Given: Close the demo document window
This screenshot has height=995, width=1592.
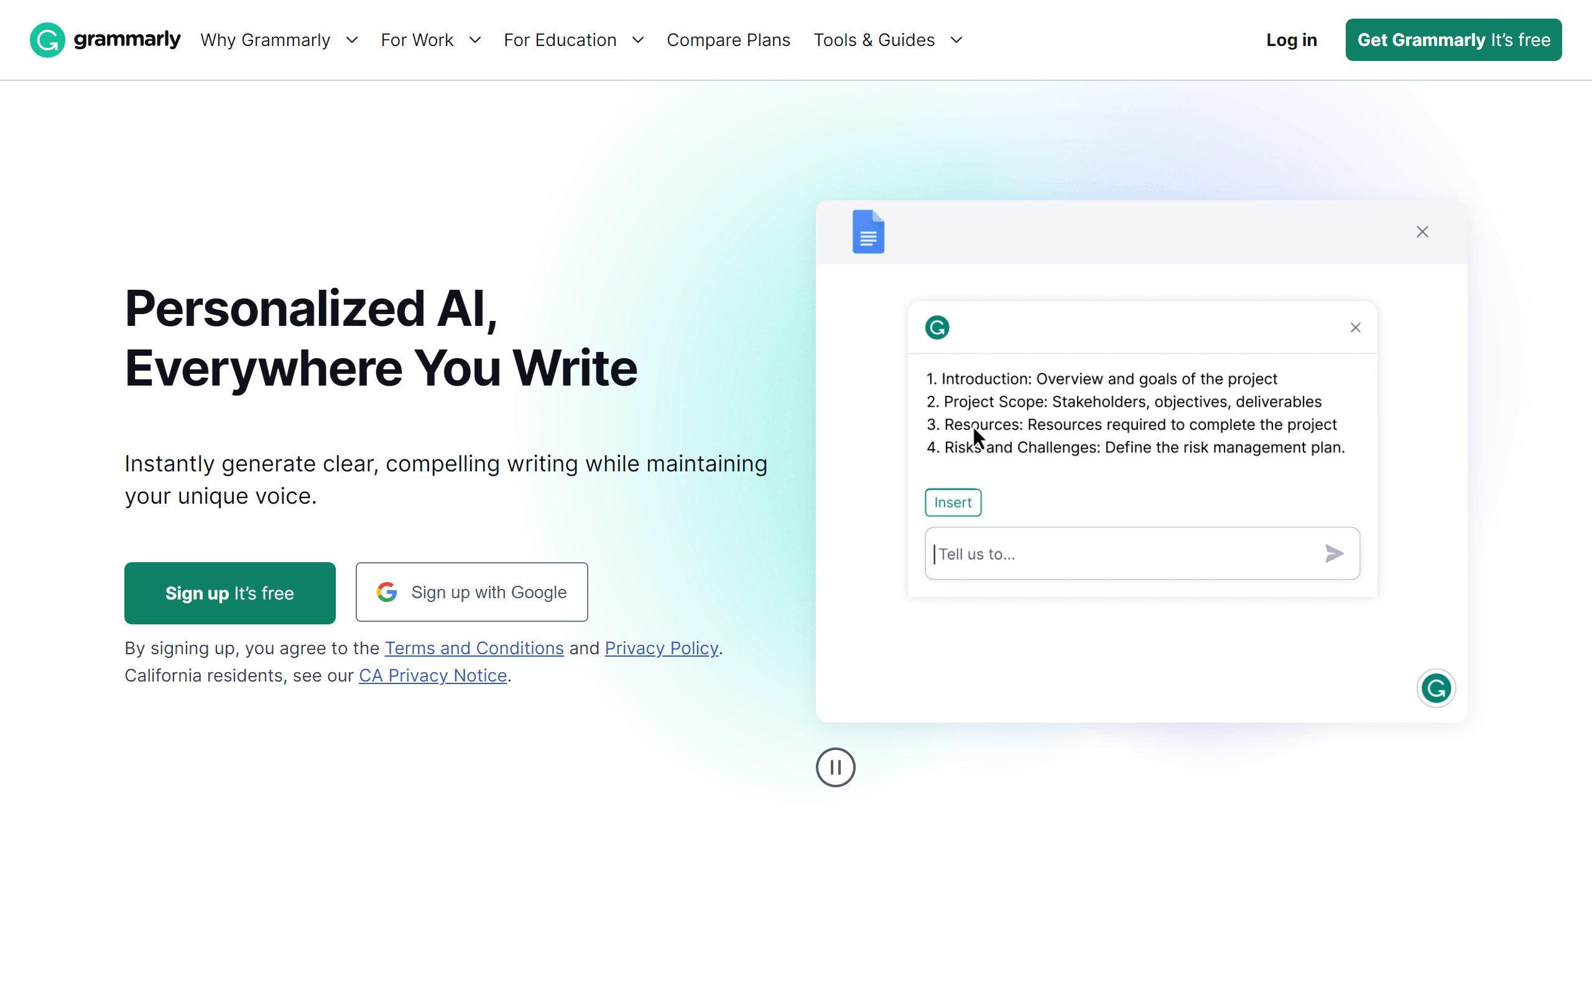Looking at the screenshot, I should coord(1422,231).
